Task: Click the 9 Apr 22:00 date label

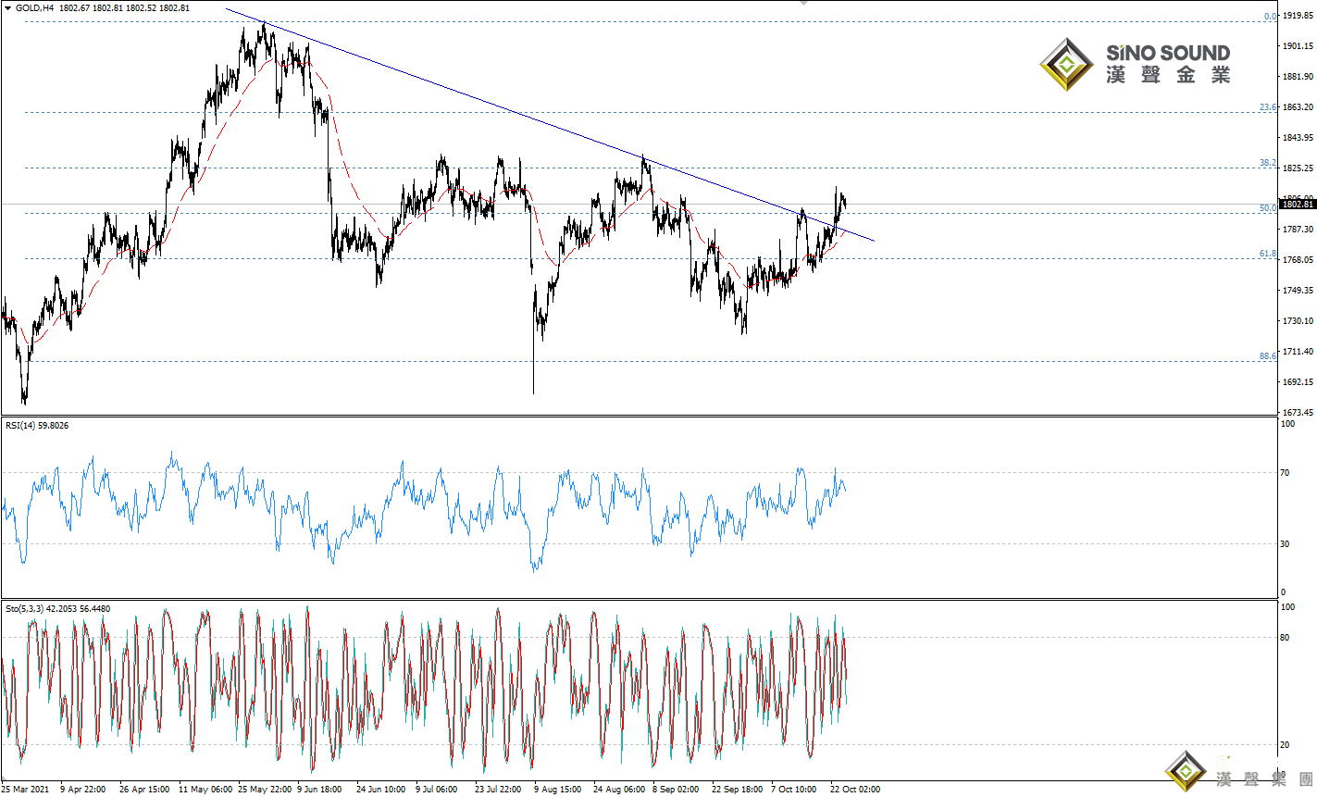Action: [x=83, y=790]
